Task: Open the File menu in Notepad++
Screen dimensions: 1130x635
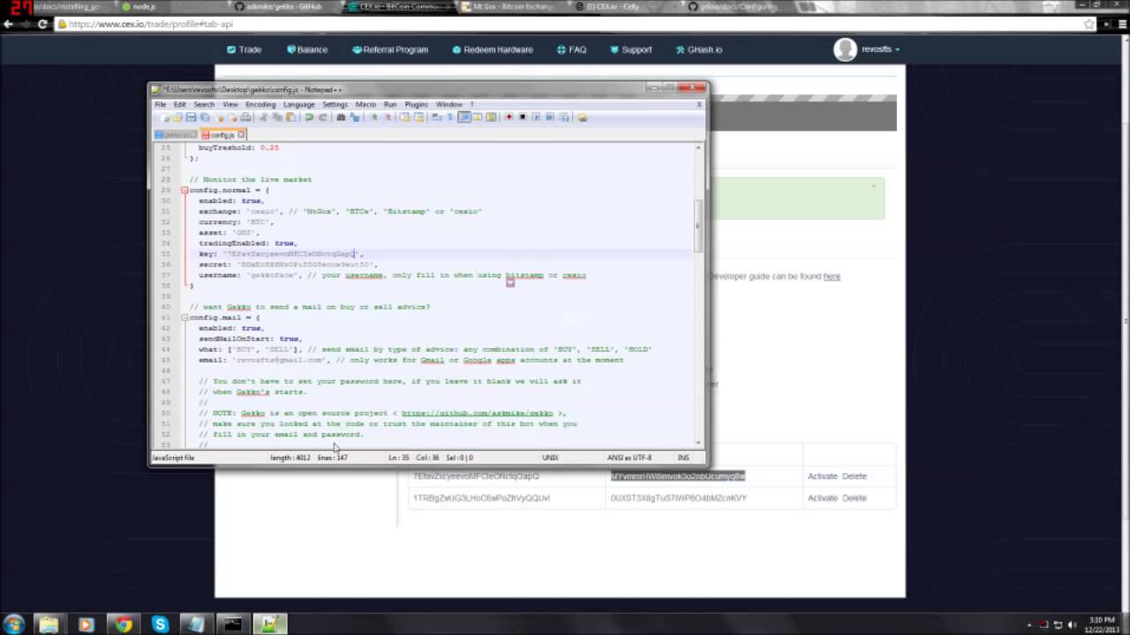Action: (x=161, y=104)
